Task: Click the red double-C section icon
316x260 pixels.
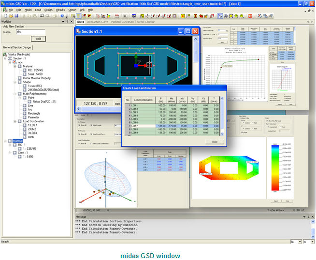Action: click(x=250, y=16)
